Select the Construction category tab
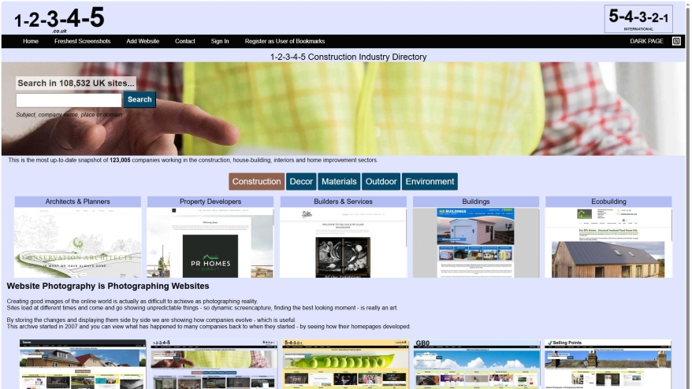 (x=256, y=182)
